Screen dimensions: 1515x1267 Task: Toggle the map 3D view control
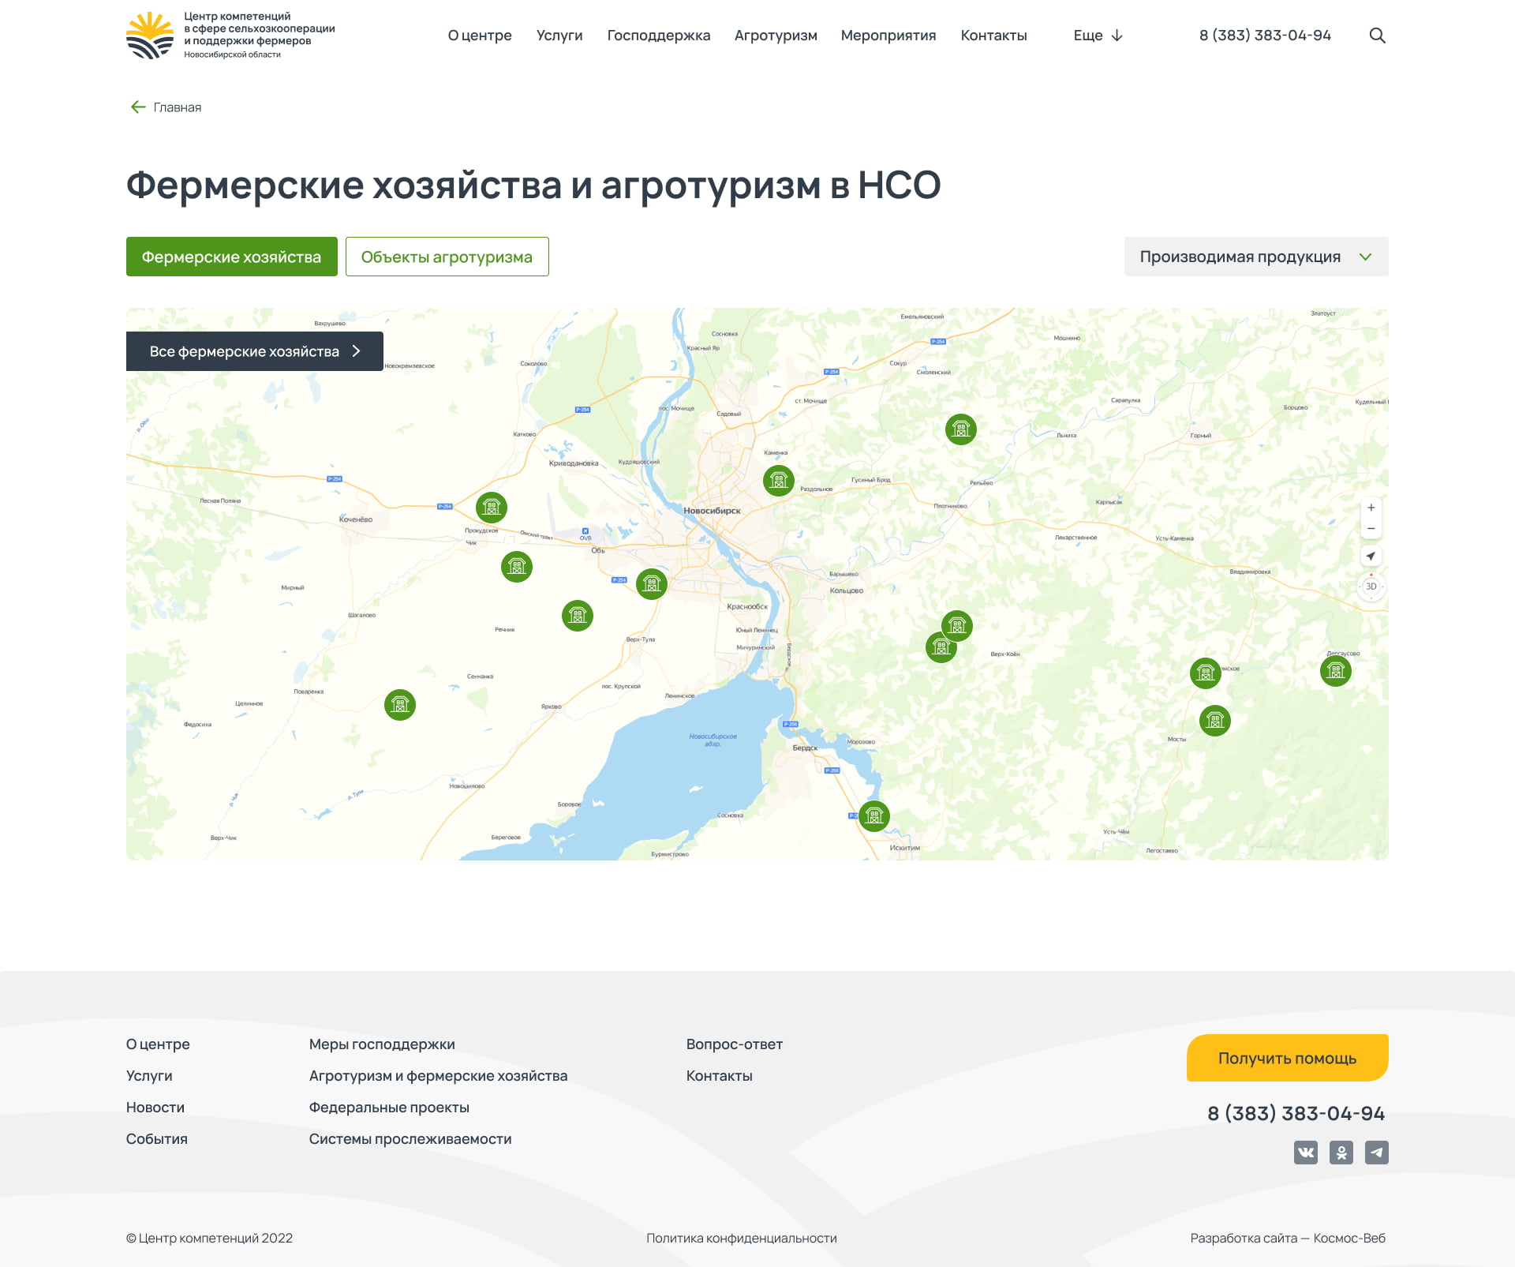coord(1371,587)
